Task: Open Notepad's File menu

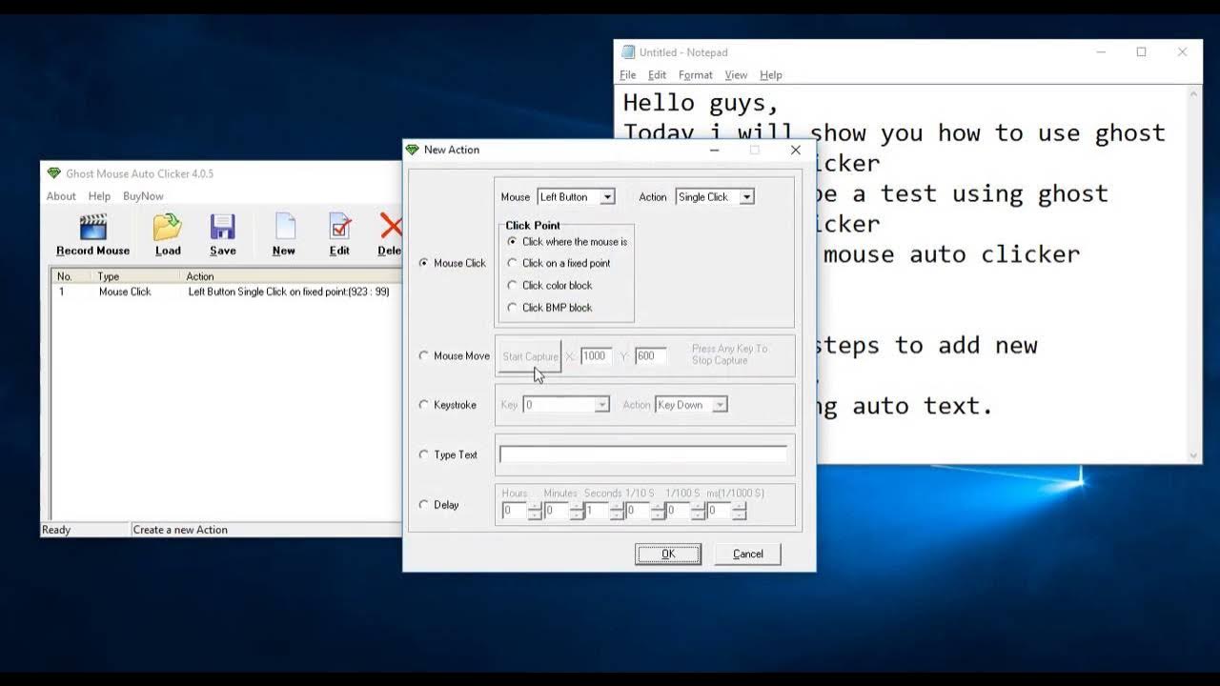Action: click(628, 75)
